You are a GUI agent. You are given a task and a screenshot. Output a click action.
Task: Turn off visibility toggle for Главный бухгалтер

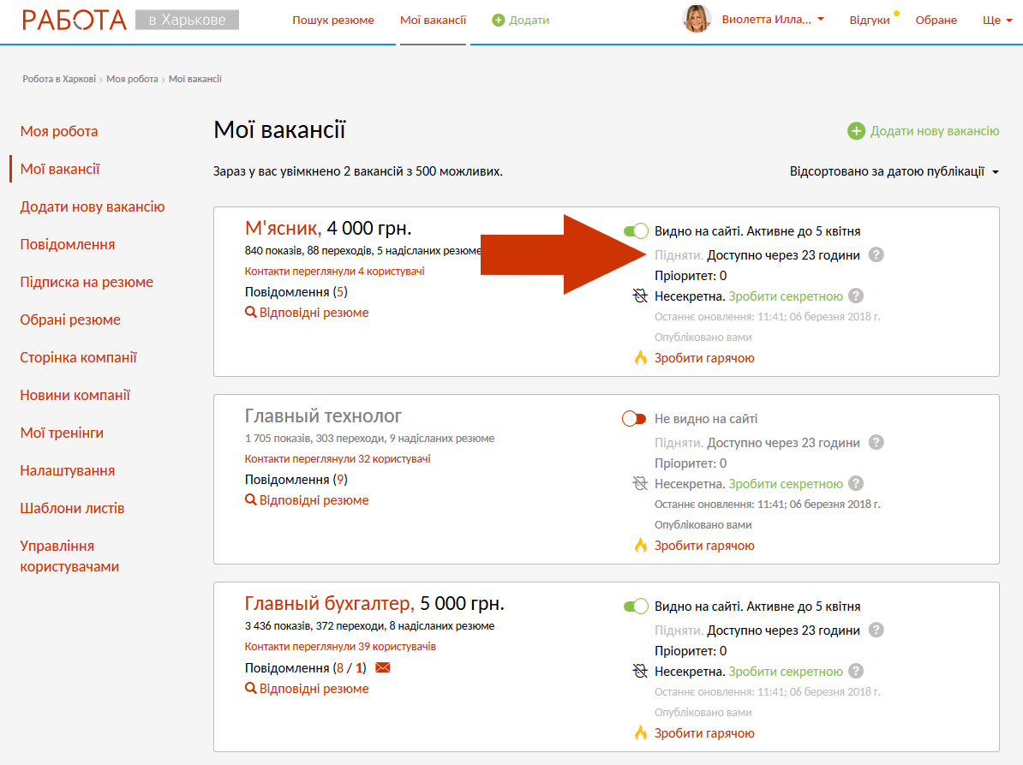point(635,607)
